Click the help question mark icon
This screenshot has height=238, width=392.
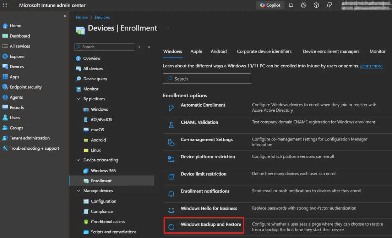pos(316,5)
